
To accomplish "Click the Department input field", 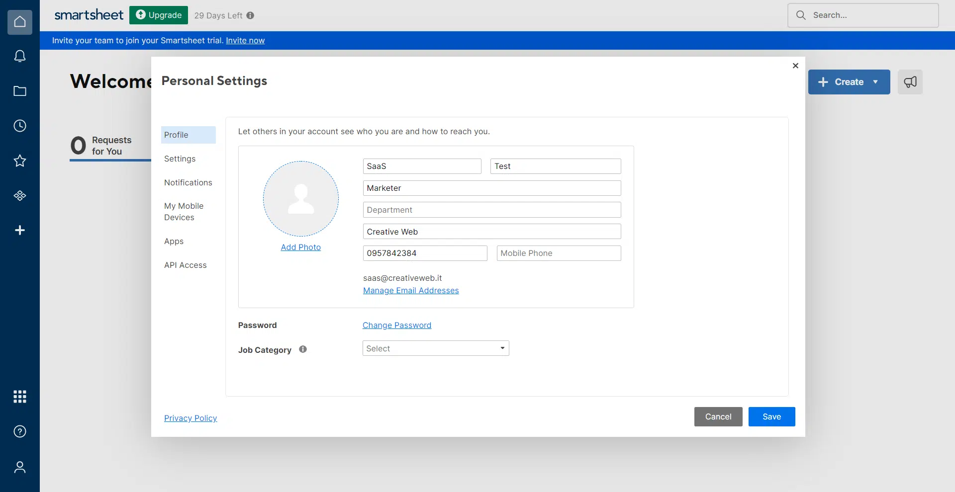I will coord(492,210).
